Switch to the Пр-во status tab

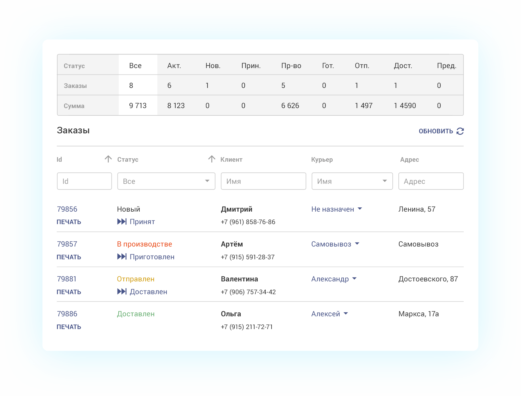pyautogui.click(x=291, y=66)
